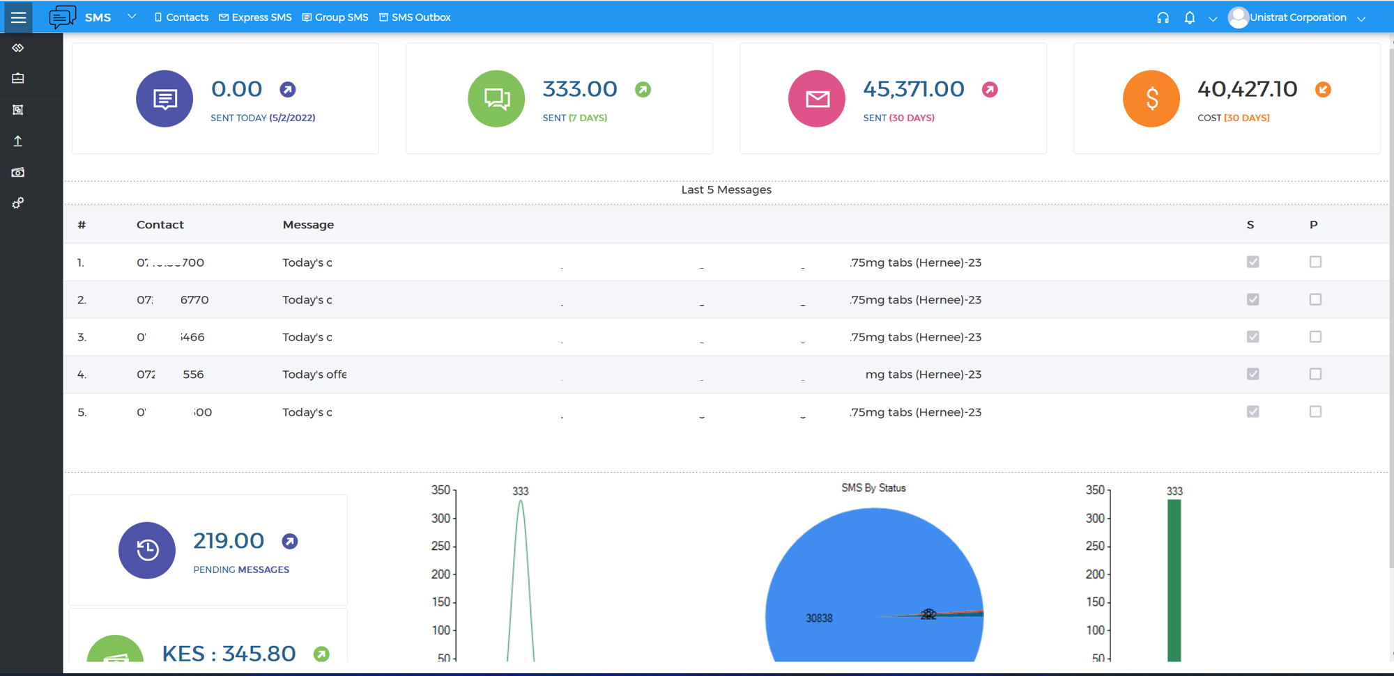The image size is (1394, 676).
Task: Click the Pending Messages clock icon
Action: 147,550
